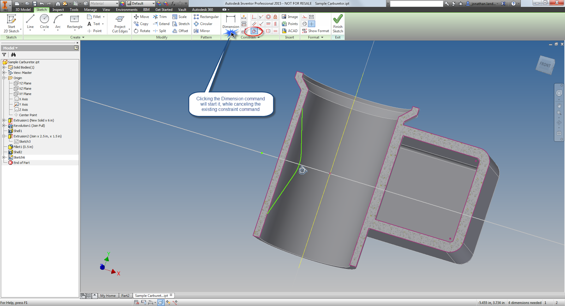Apply the Collinear constraint
The width and height of the screenshot is (565, 306).
coord(261,17)
